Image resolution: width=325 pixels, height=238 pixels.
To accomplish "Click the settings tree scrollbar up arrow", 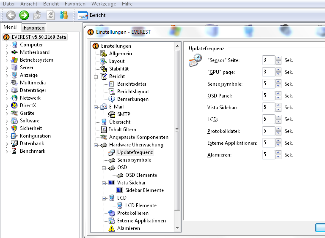I will pyautogui.click(x=177, y=46).
